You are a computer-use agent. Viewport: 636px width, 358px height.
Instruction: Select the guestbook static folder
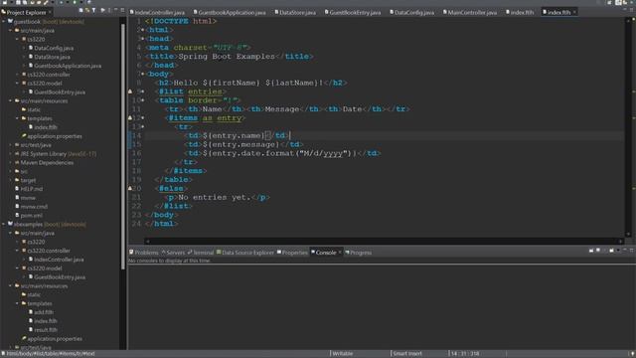coord(34,109)
